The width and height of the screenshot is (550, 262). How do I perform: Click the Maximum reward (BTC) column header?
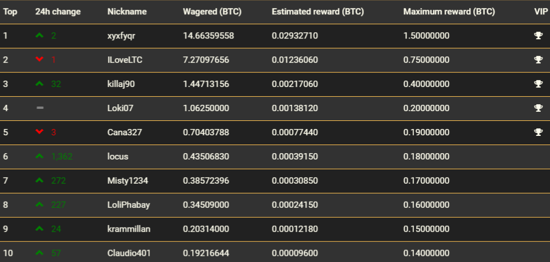click(449, 12)
